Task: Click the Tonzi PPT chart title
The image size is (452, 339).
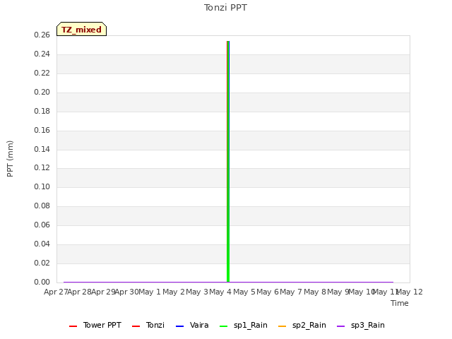Action: click(x=225, y=8)
